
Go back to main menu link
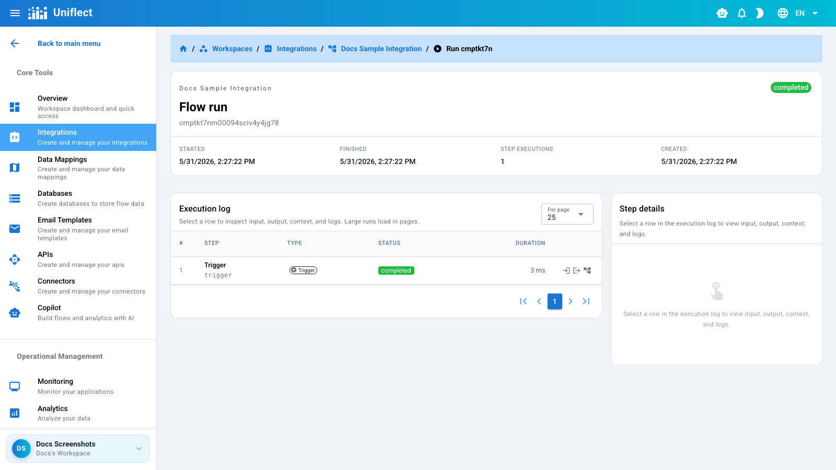point(69,43)
